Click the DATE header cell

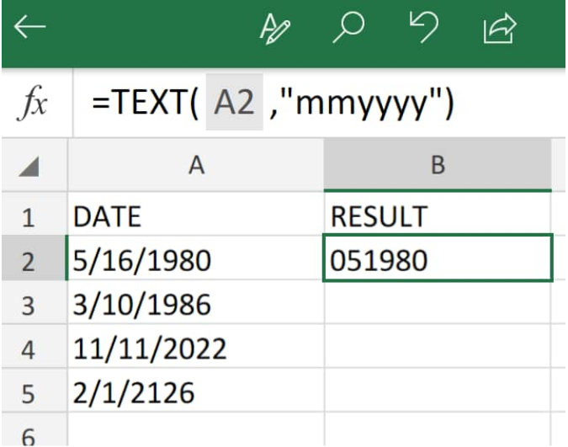(x=196, y=216)
